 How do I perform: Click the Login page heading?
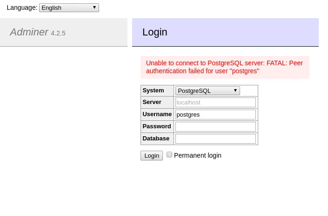[155, 32]
